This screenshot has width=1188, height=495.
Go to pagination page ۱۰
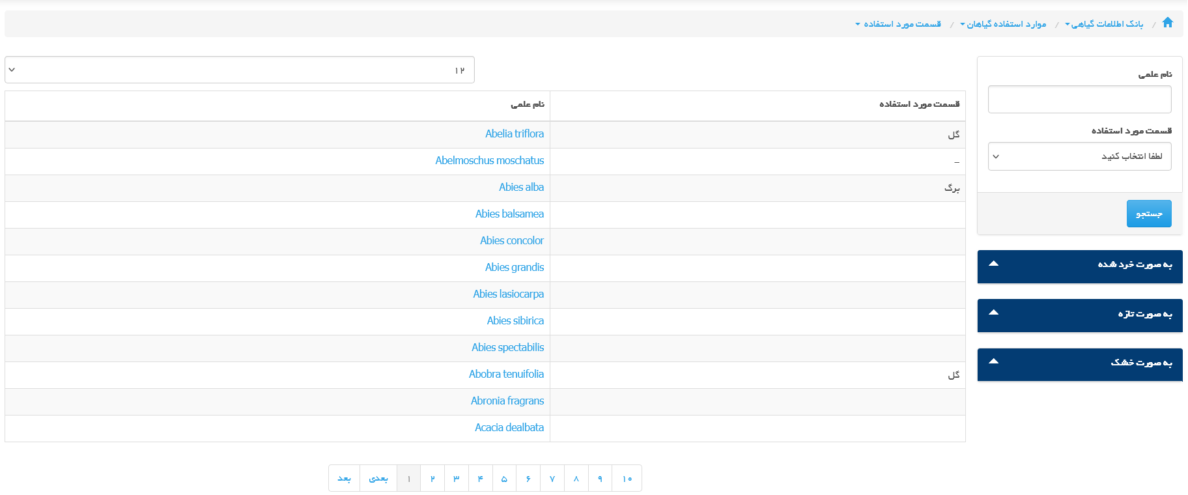tap(627, 479)
